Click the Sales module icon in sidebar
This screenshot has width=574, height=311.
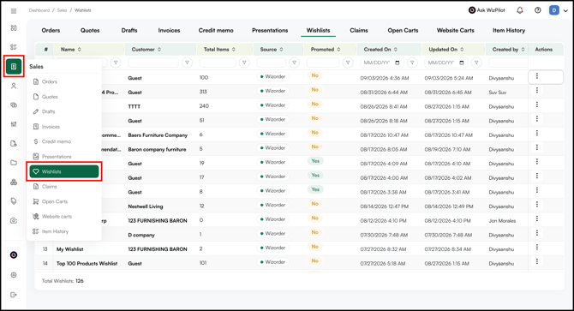pyautogui.click(x=14, y=66)
